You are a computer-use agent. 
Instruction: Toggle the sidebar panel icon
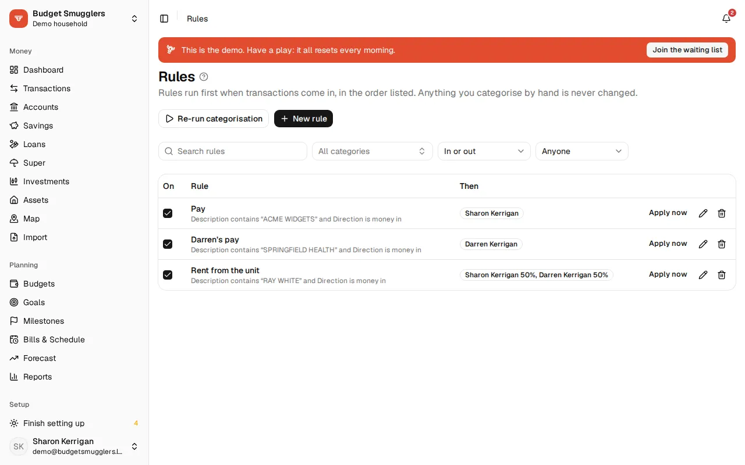pos(164,19)
